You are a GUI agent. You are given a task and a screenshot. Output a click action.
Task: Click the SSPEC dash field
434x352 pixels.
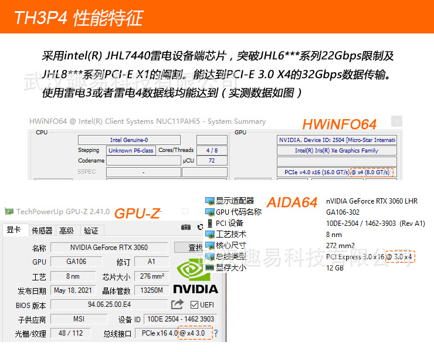click(144, 172)
